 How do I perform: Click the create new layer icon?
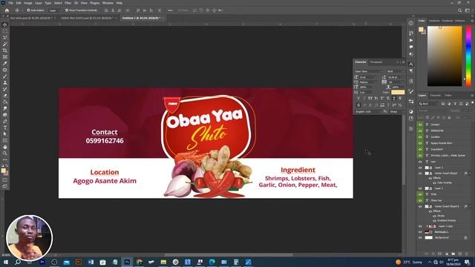[x=460, y=254]
